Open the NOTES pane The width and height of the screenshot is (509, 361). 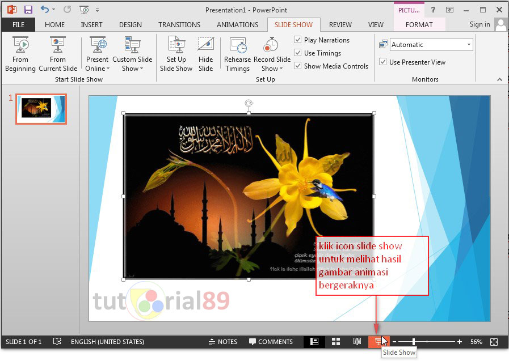click(222, 342)
